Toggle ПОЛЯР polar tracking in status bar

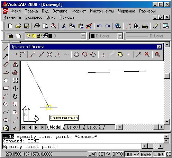tap(132, 154)
